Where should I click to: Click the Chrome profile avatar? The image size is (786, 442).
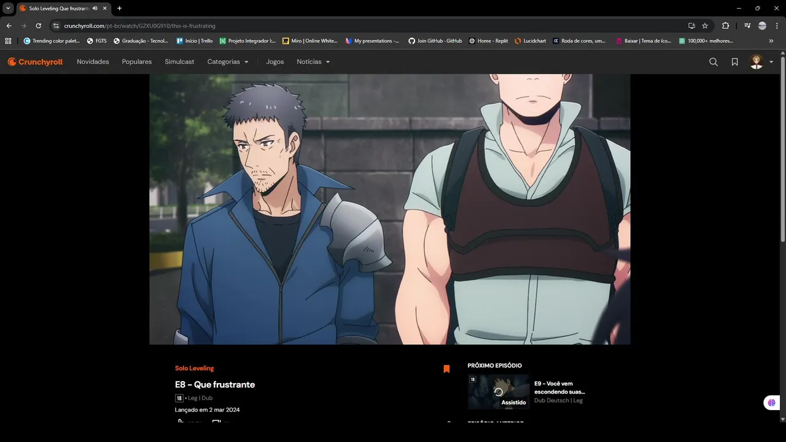click(762, 26)
